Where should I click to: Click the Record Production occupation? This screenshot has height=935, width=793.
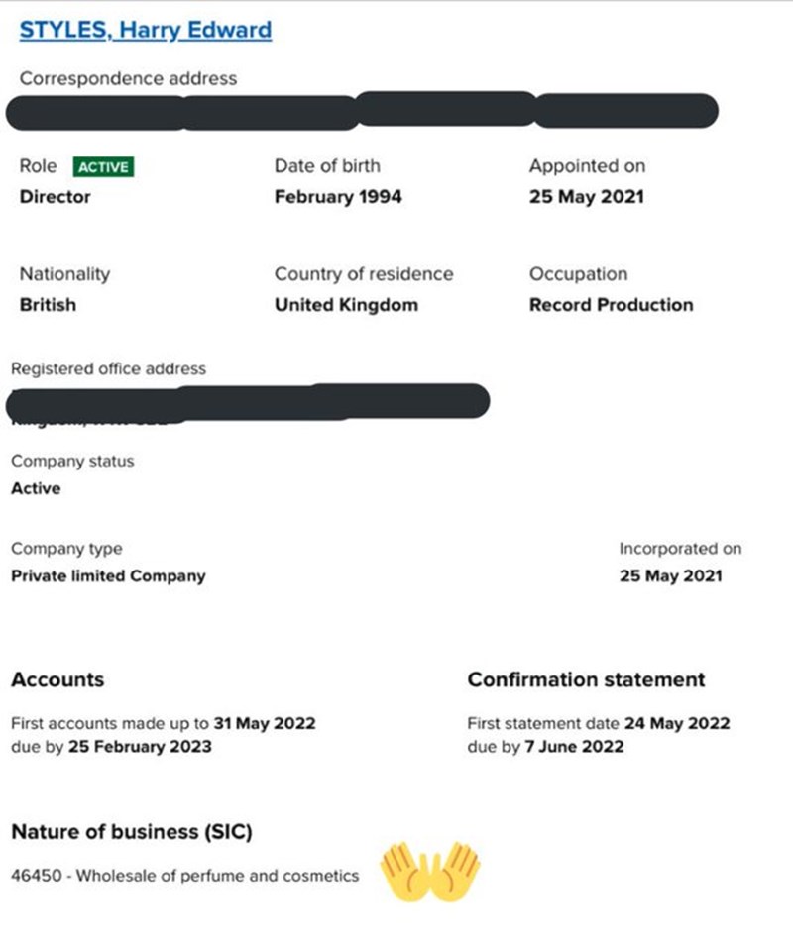click(x=611, y=305)
